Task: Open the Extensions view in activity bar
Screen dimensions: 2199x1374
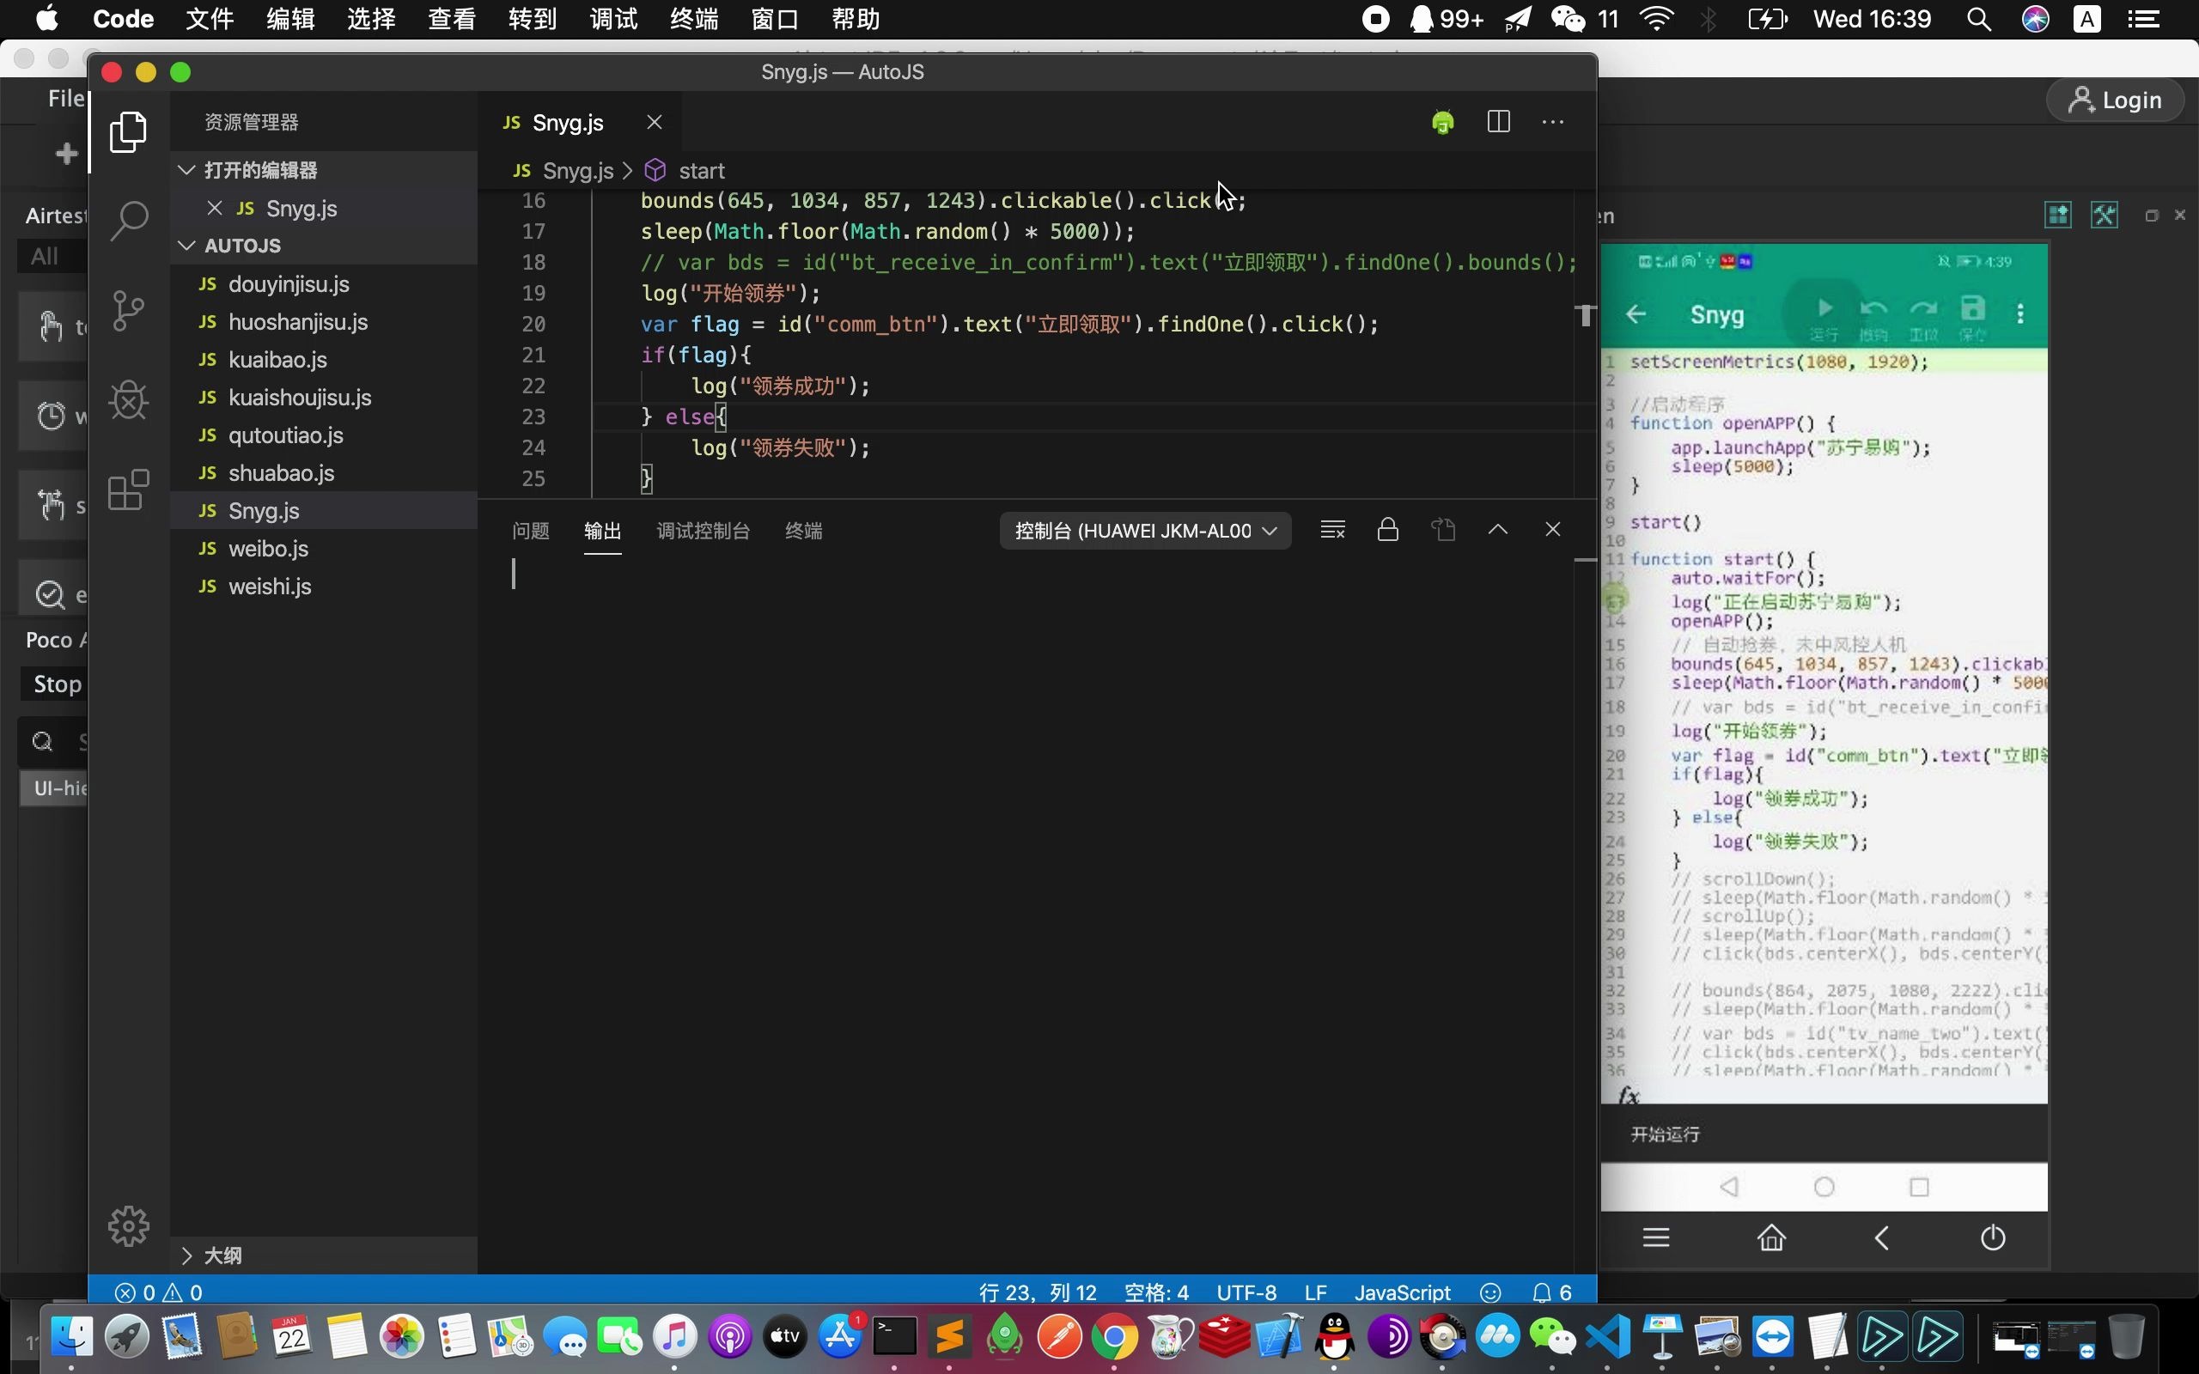Action: [x=128, y=490]
